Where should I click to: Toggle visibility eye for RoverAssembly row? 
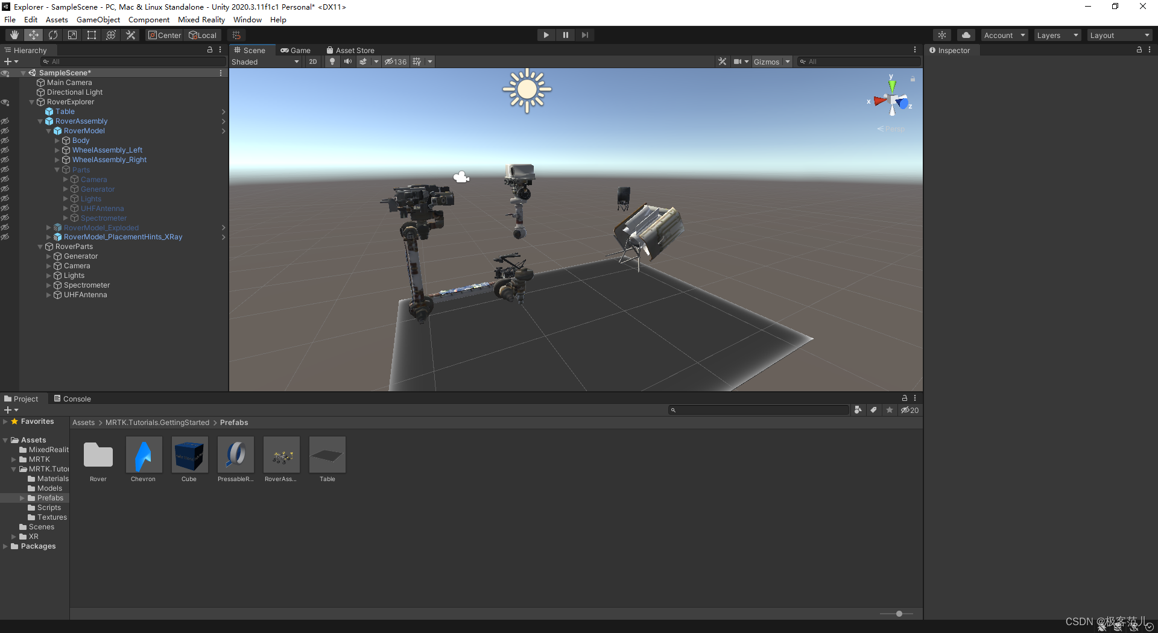point(5,121)
